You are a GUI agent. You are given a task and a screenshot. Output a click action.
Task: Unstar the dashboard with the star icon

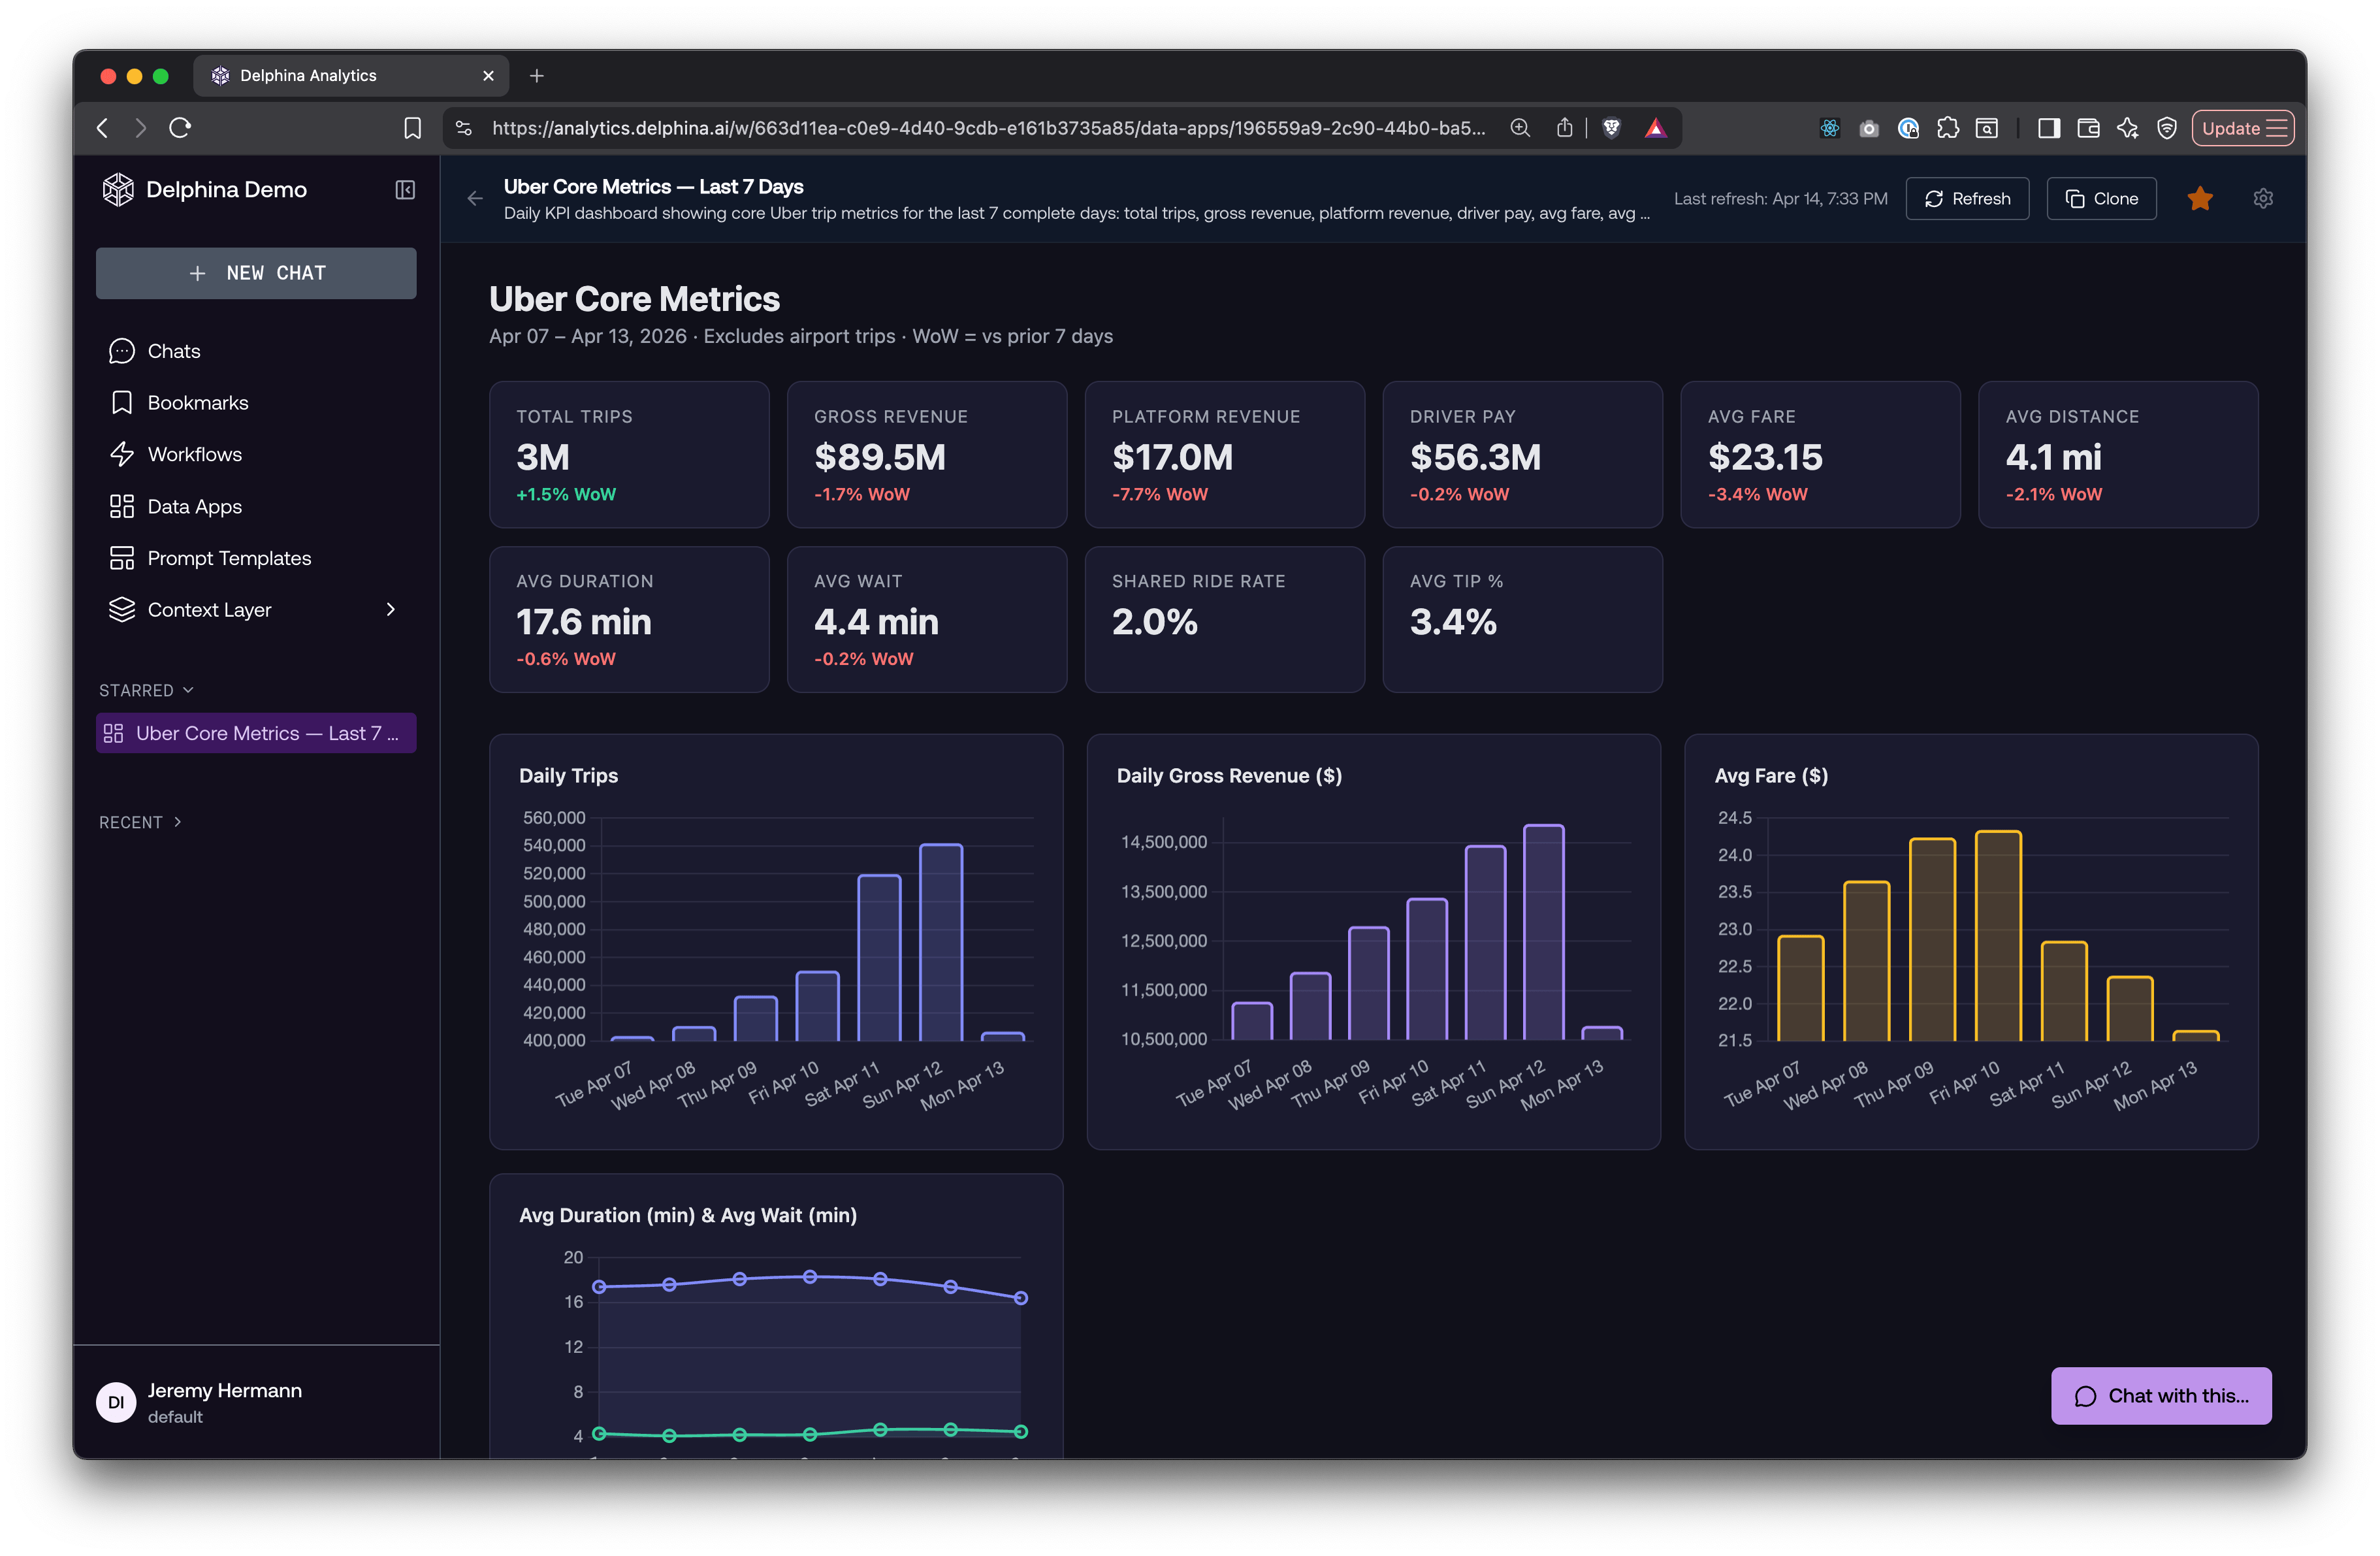(2200, 199)
